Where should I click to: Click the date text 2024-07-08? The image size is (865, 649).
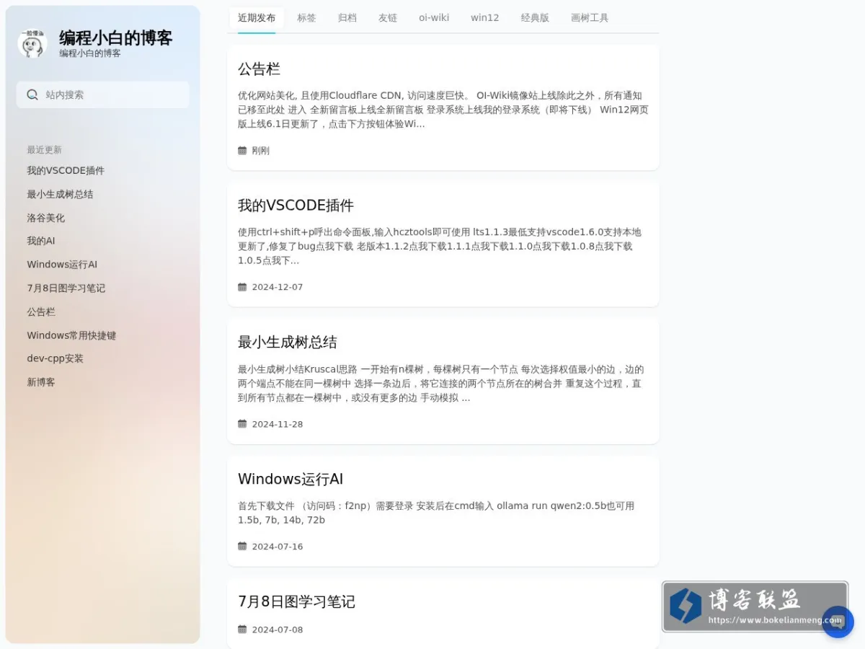(278, 630)
